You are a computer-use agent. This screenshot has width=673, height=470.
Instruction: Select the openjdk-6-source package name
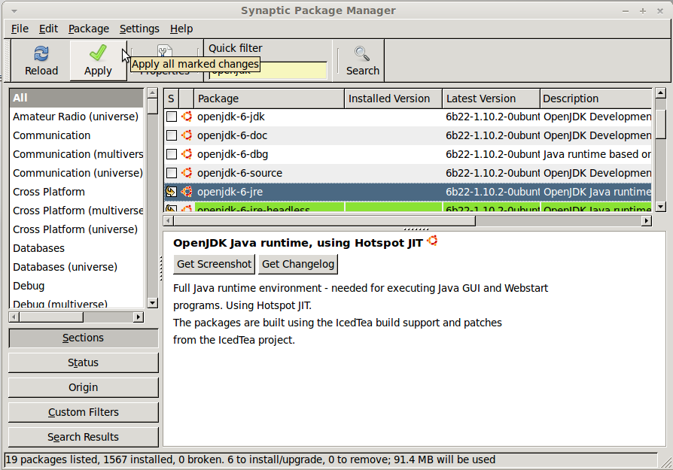tap(239, 173)
